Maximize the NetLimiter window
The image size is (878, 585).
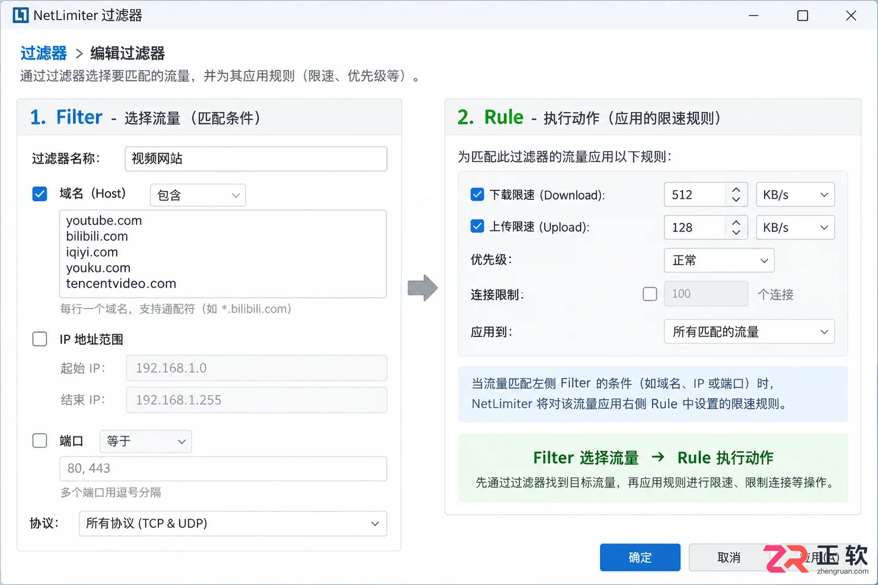tap(803, 16)
